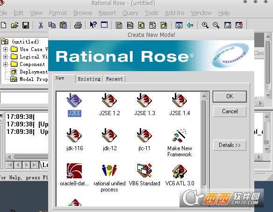
Task: Print using the printer toolbar icon
Action: [x=78, y=25]
